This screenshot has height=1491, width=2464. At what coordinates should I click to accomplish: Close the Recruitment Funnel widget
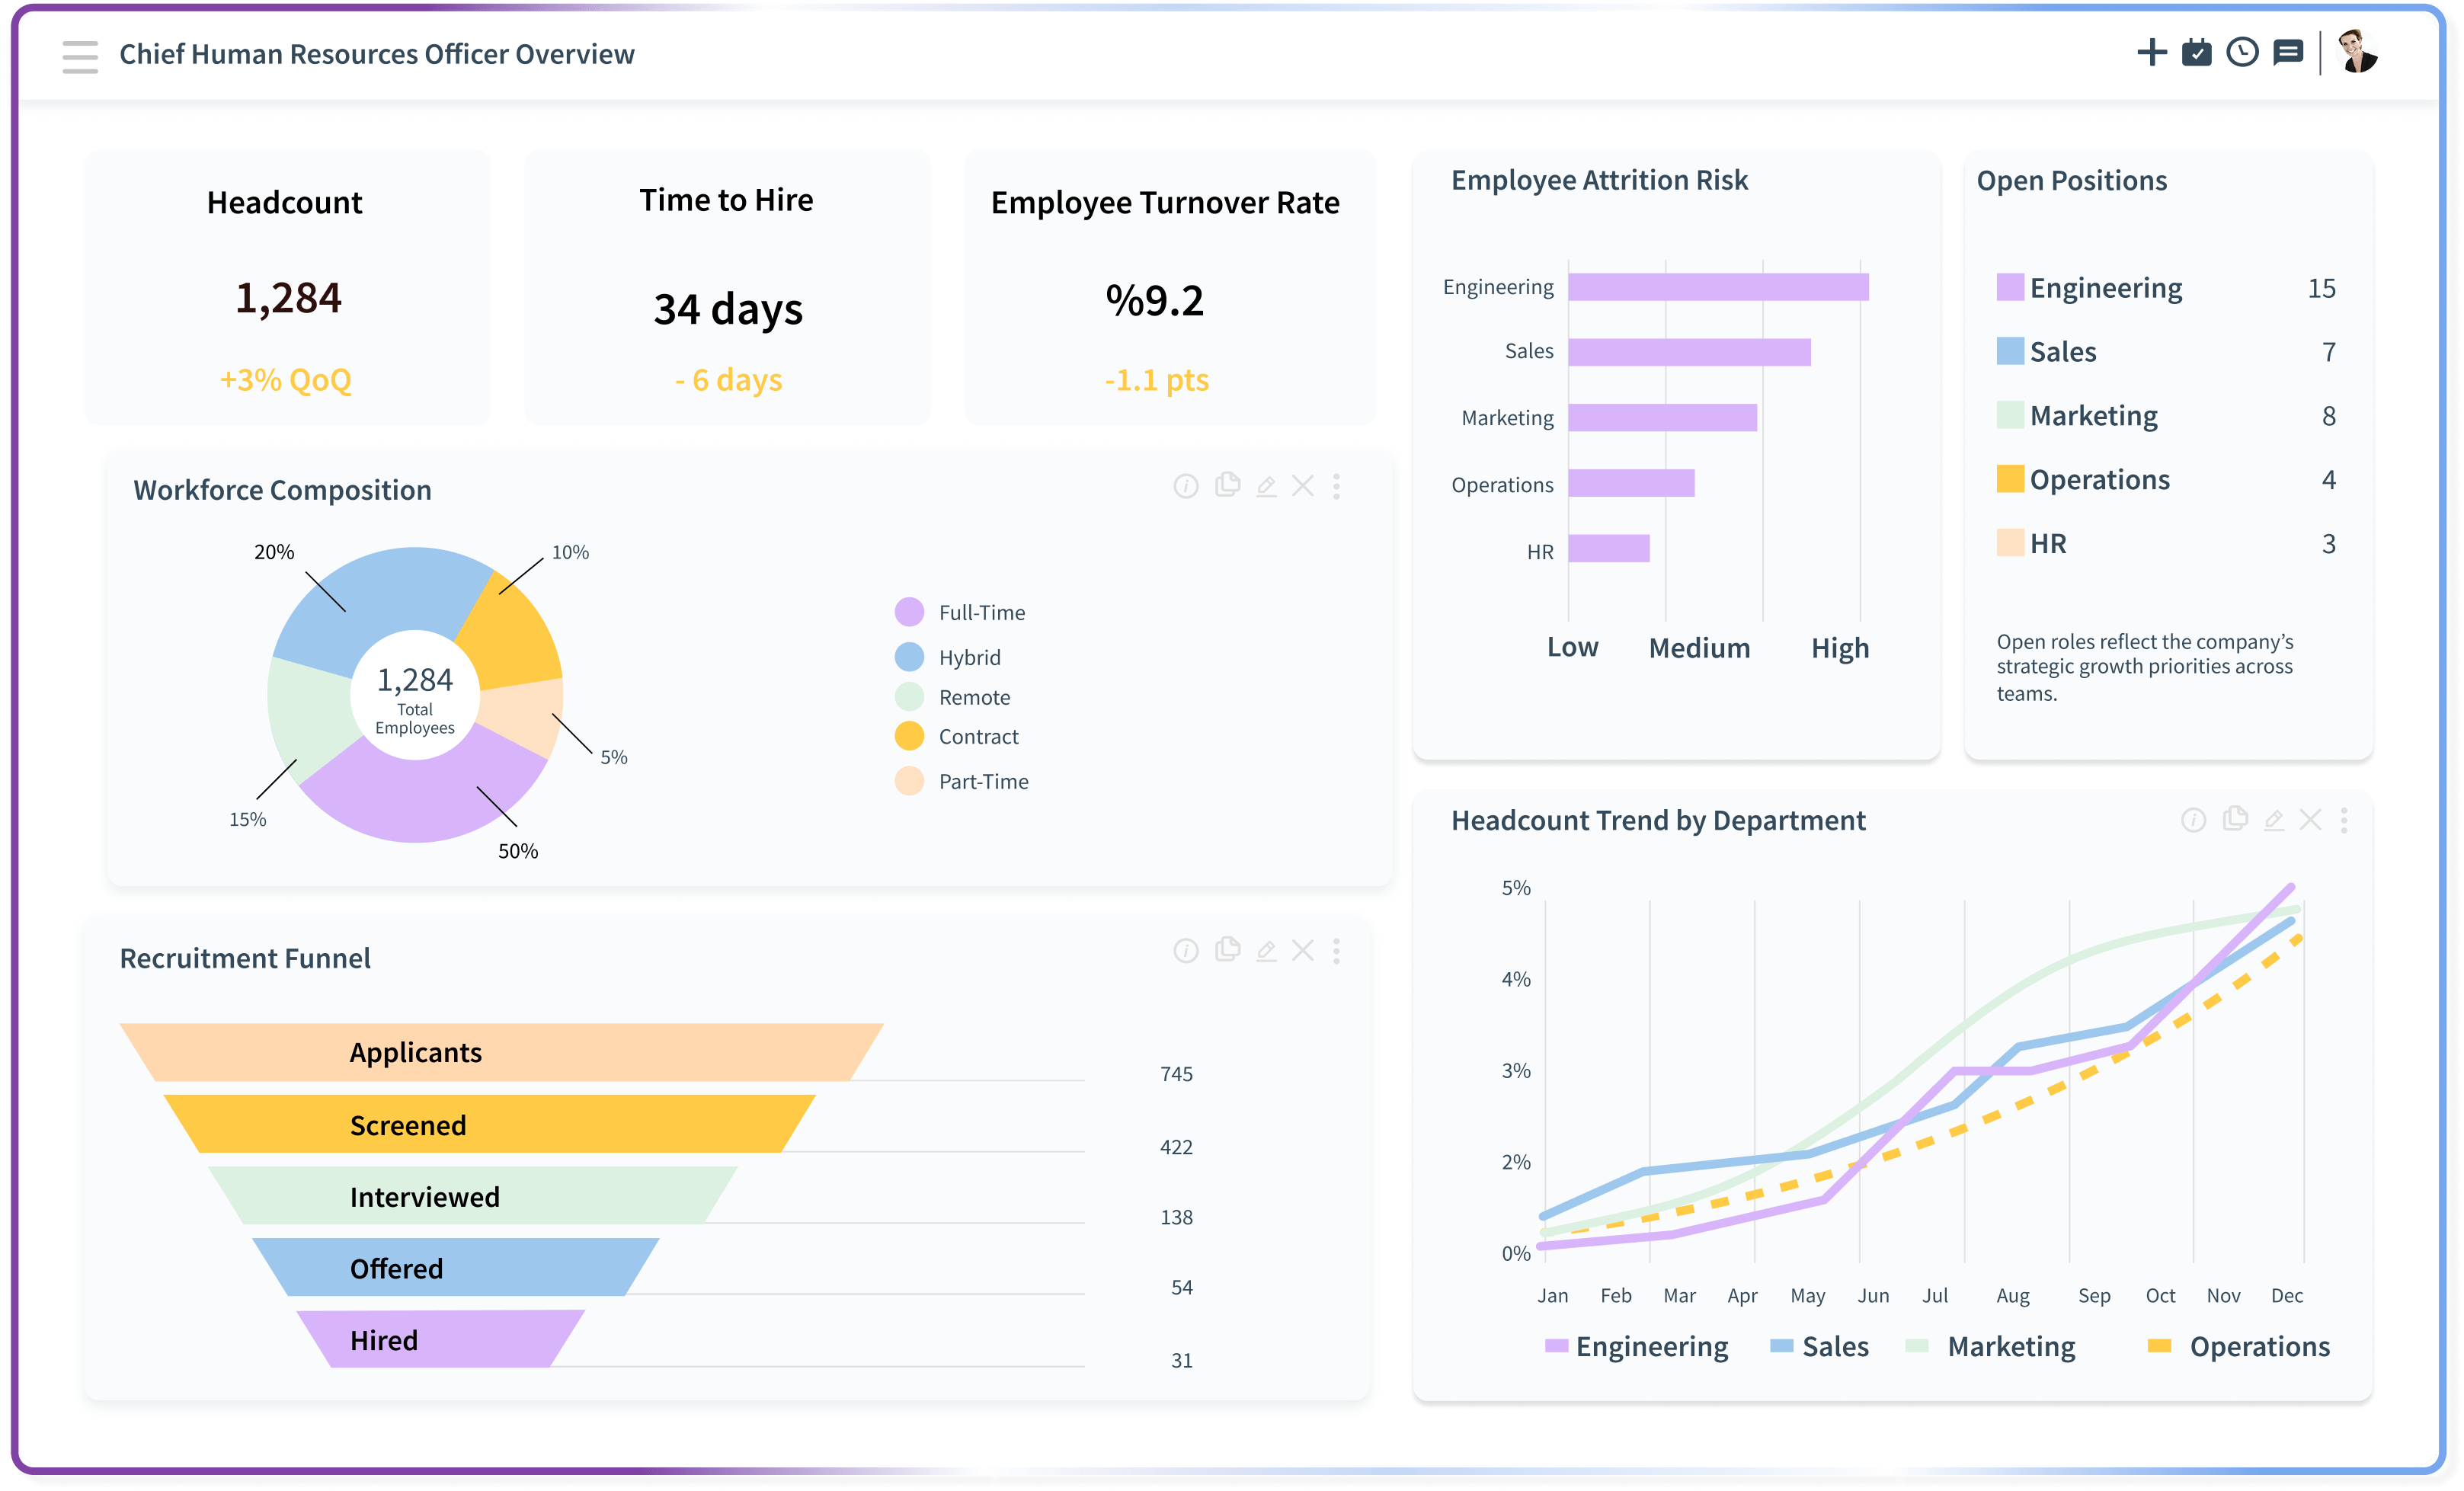click(1302, 950)
